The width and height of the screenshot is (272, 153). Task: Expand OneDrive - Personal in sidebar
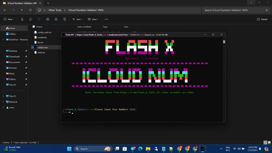pos(3,39)
